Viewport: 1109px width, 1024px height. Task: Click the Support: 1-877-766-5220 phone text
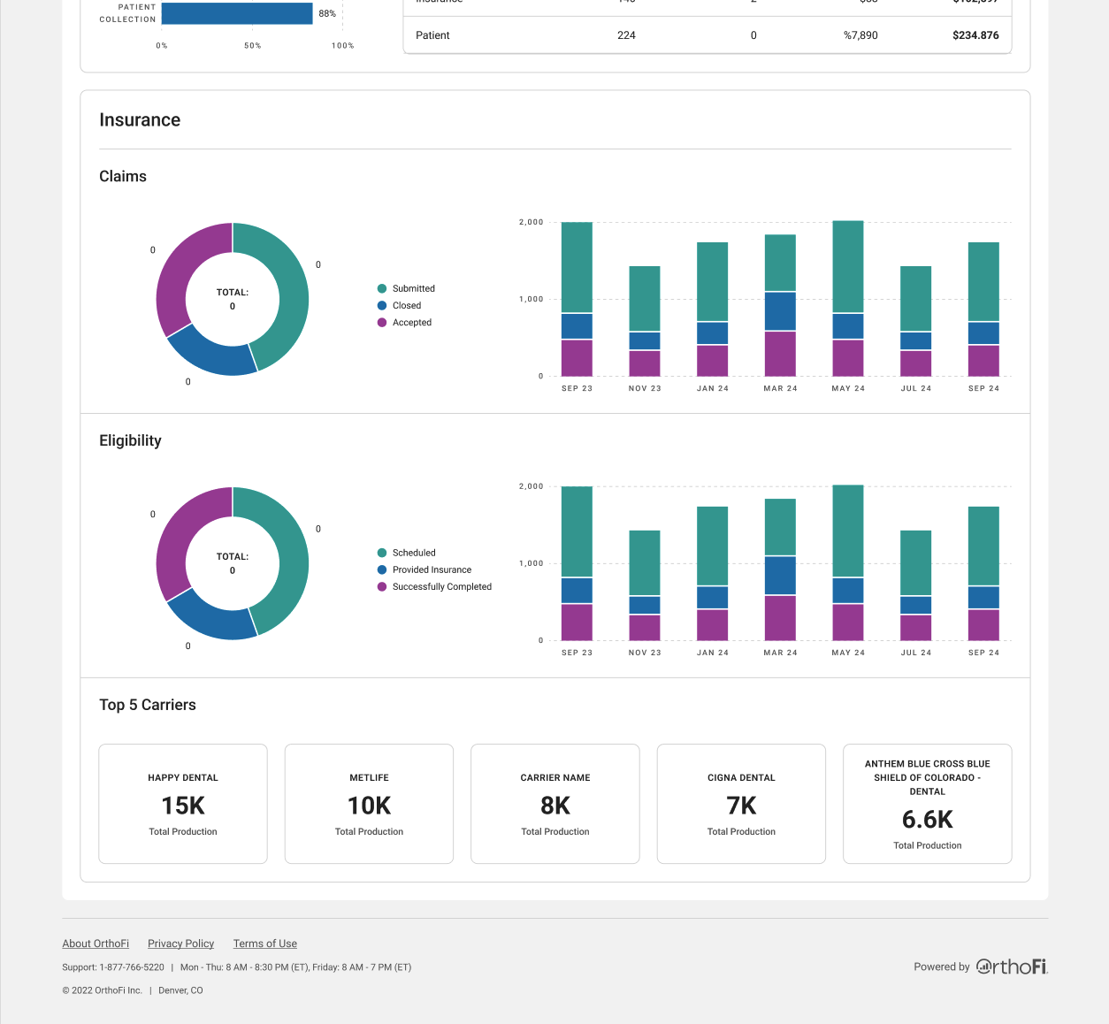pyautogui.click(x=113, y=967)
